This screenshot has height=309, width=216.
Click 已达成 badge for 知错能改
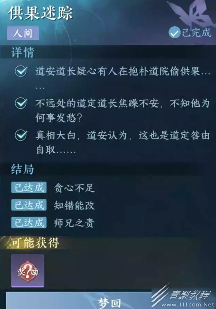click(x=29, y=205)
